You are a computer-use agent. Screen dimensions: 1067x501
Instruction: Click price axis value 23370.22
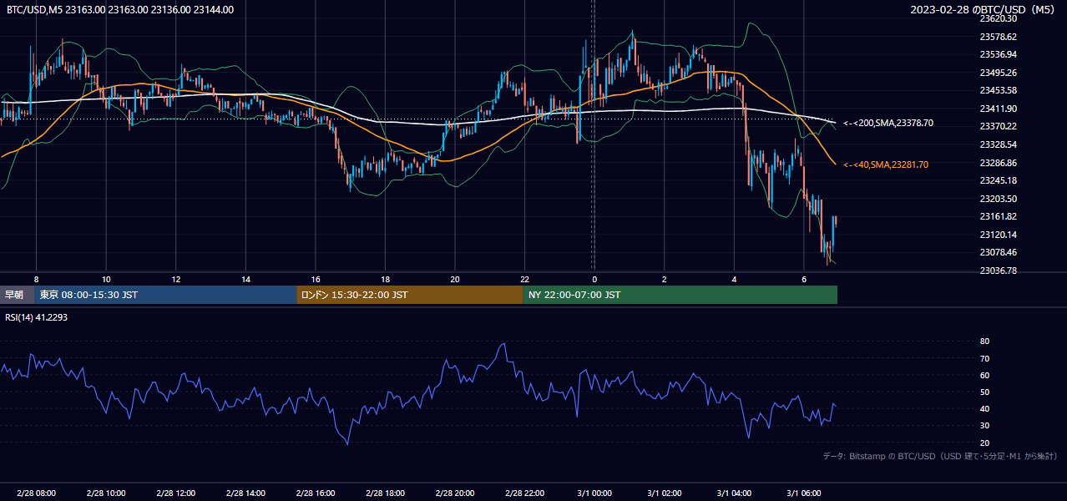pos(998,126)
